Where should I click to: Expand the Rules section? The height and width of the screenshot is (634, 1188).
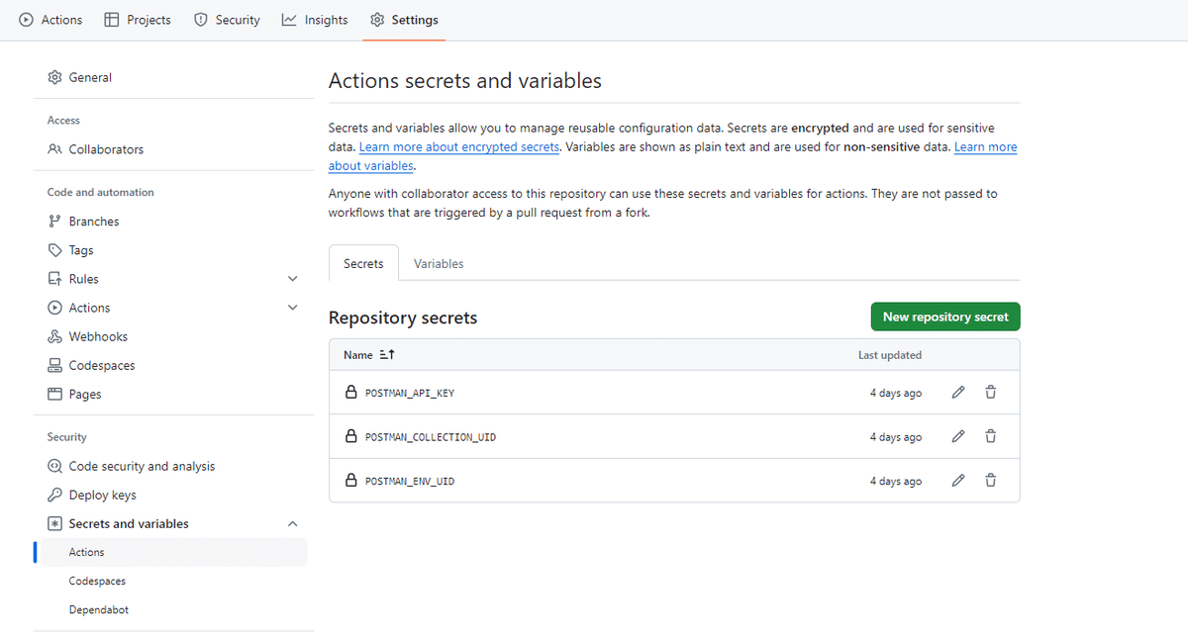coord(292,278)
